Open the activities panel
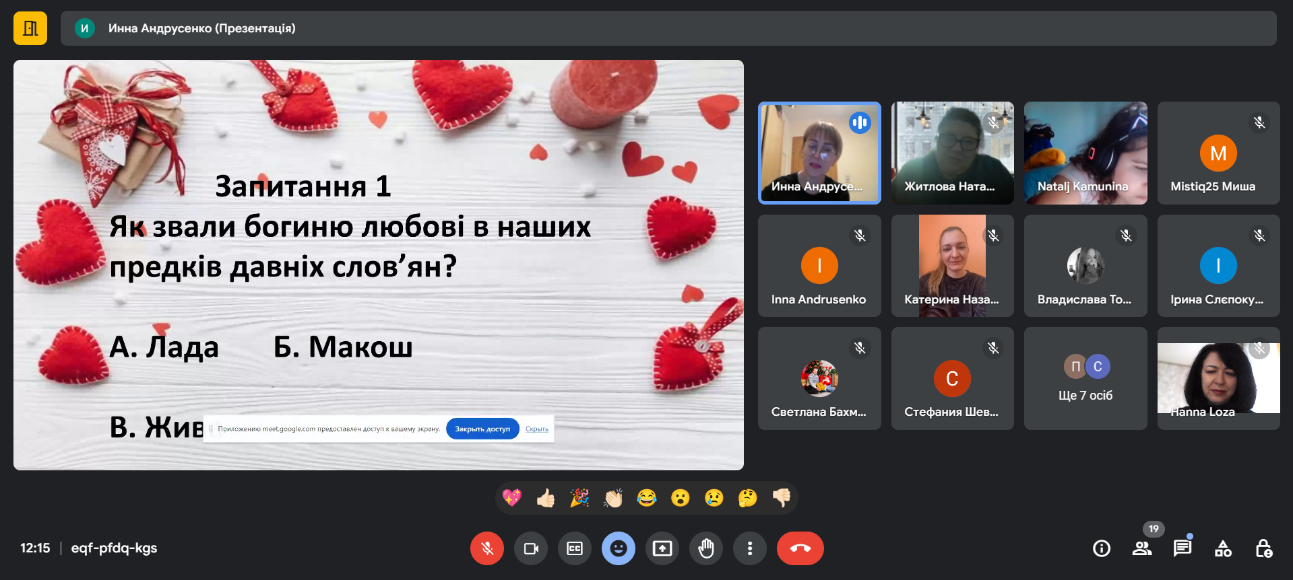Screen dimensions: 1293x580 pyautogui.click(x=1223, y=548)
